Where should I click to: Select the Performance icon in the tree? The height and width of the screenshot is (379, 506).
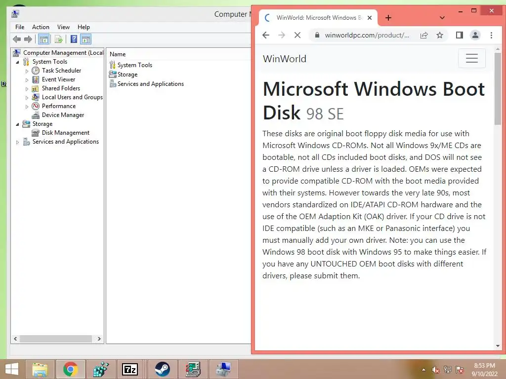[36, 106]
